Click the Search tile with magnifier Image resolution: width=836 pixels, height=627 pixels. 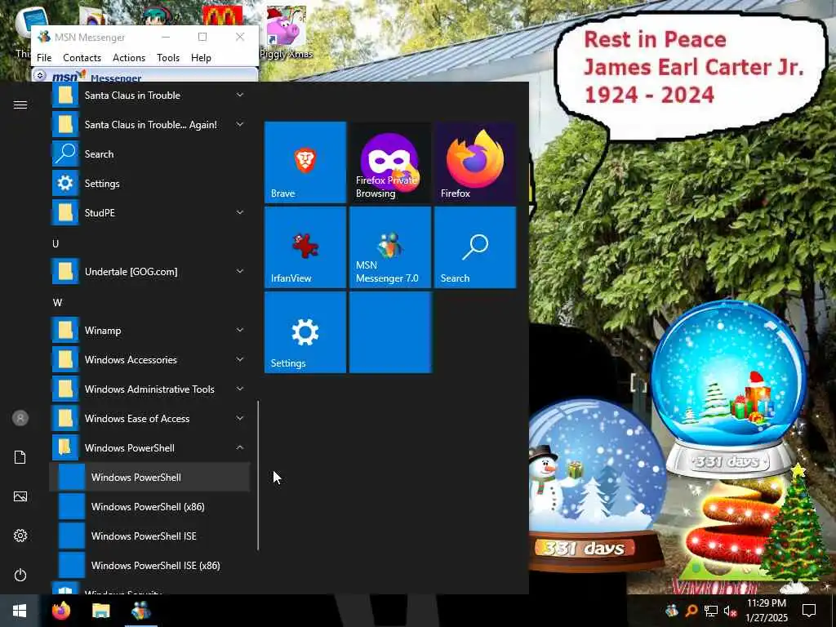point(475,247)
